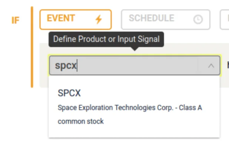Click the orange IF label
Viewport: 229px width, 142px height.
(x=15, y=20)
